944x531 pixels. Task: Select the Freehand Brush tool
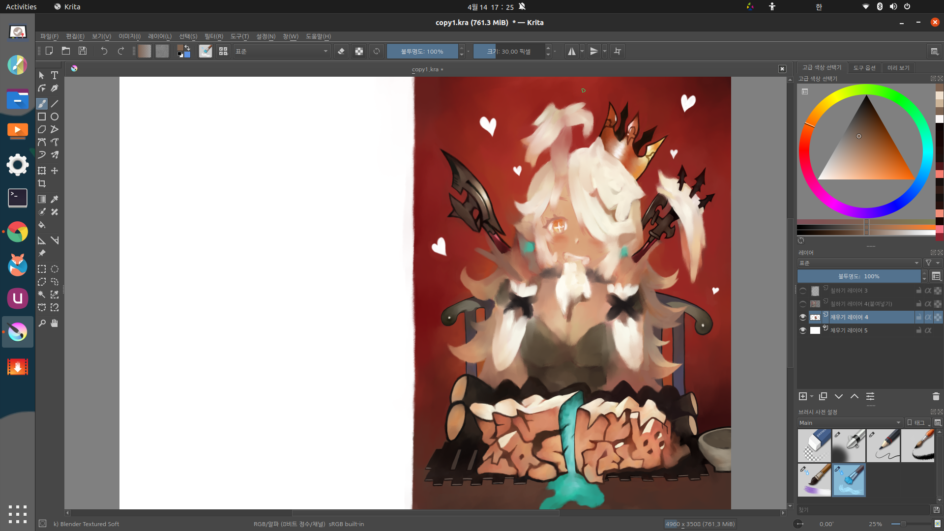[42, 104]
